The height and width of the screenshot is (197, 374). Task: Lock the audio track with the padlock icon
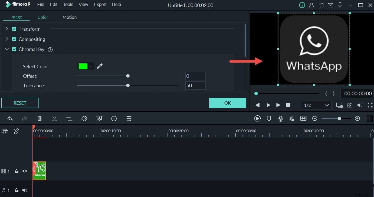pos(17,190)
